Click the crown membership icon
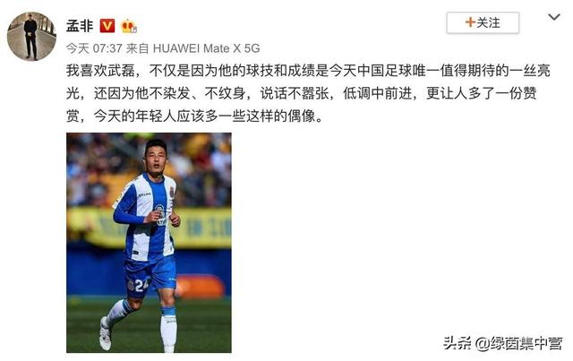573x361 pixels. coord(129,26)
